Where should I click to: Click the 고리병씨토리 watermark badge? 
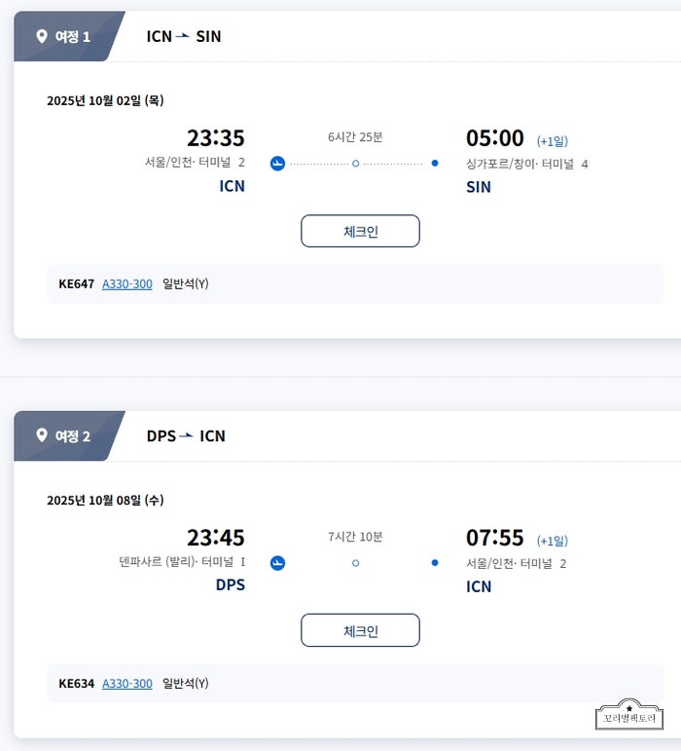tap(629, 716)
